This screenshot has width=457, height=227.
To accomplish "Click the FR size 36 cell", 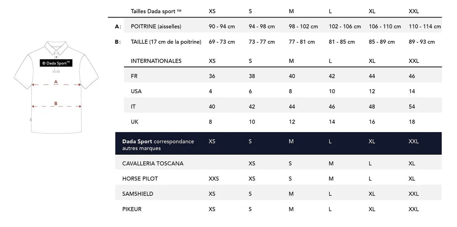I will 212,76.
